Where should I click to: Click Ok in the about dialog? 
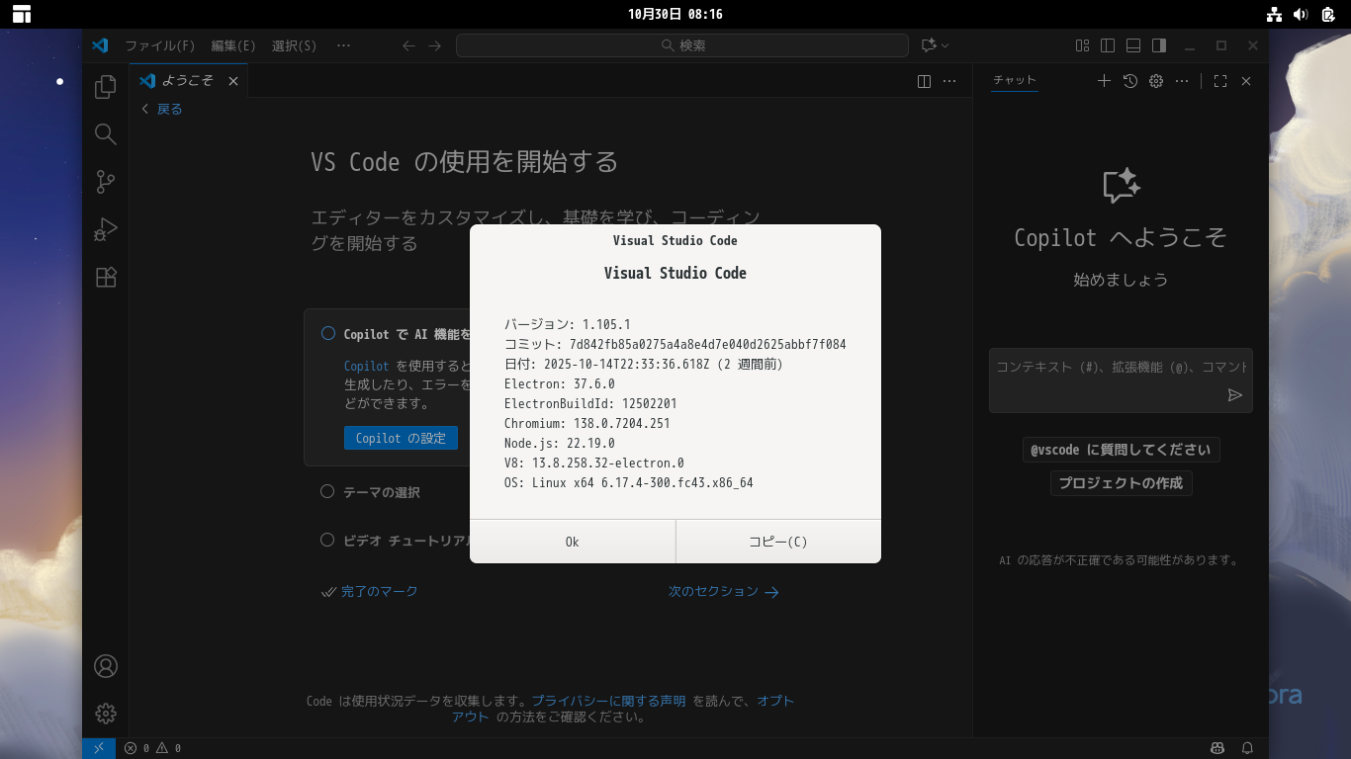tap(573, 542)
